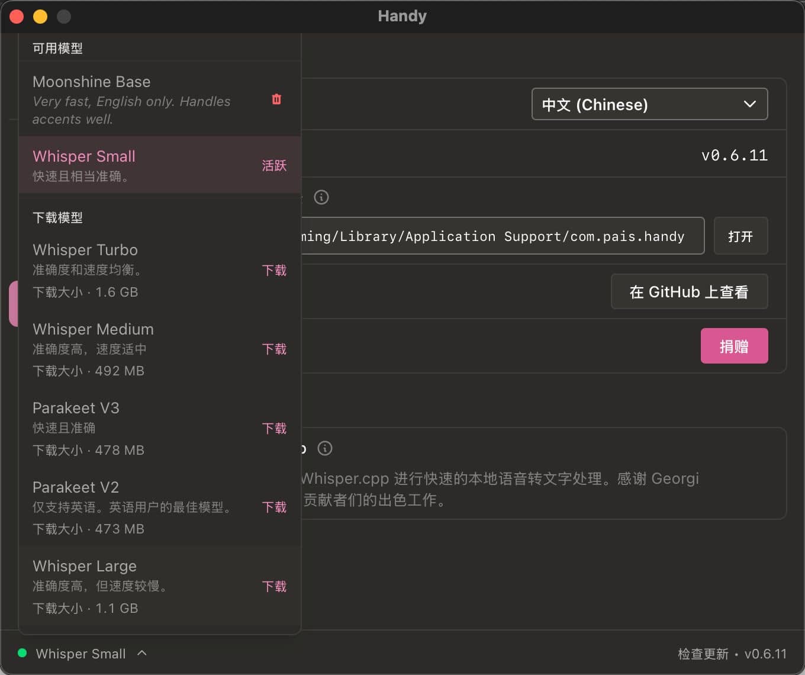The width and height of the screenshot is (805, 675).
Task: Click the 下载大小 · 492 MB text
Action: click(88, 371)
